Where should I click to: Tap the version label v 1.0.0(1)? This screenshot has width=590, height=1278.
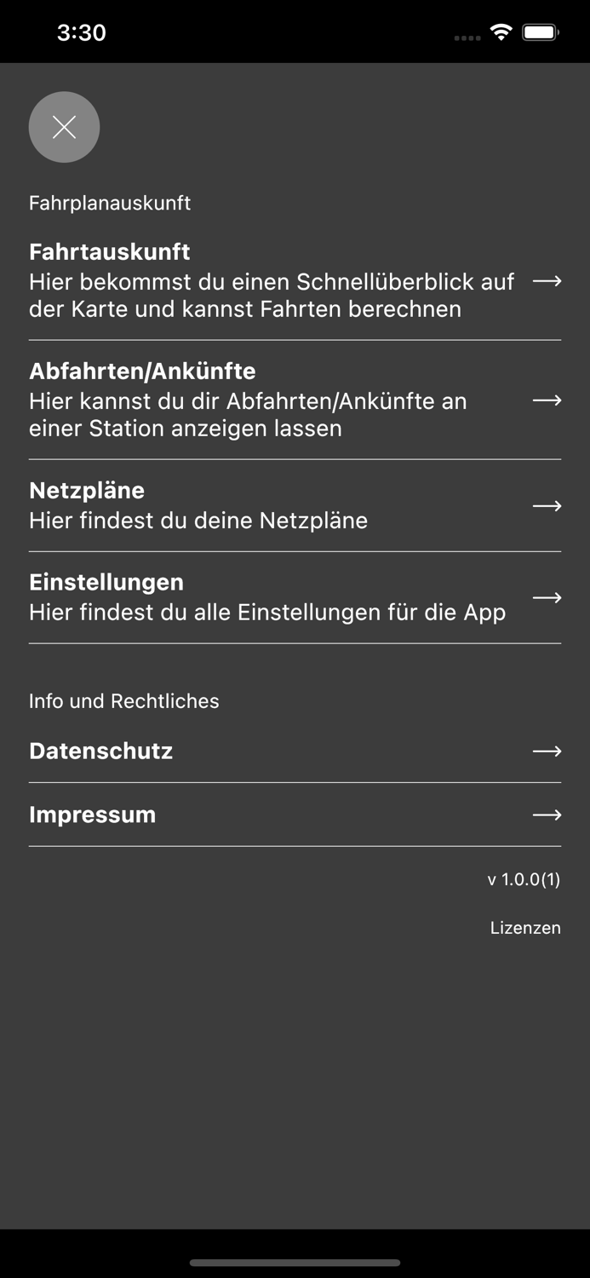523,878
